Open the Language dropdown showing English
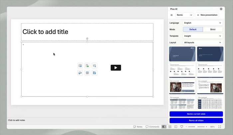Viewport: 233px width, 135px height. (203, 23)
